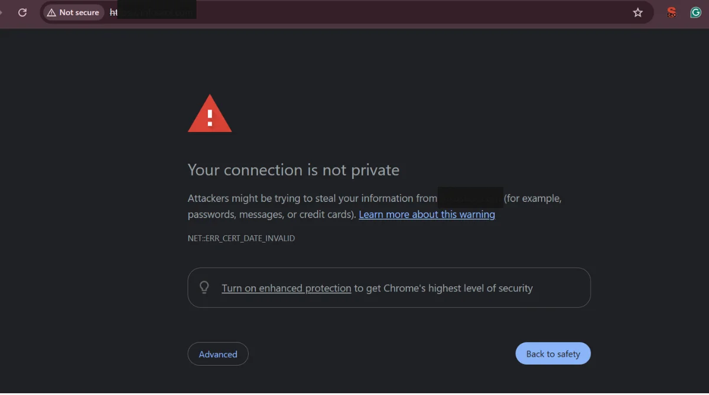
Task: Click the back navigation arrow
Action: pos(3,12)
